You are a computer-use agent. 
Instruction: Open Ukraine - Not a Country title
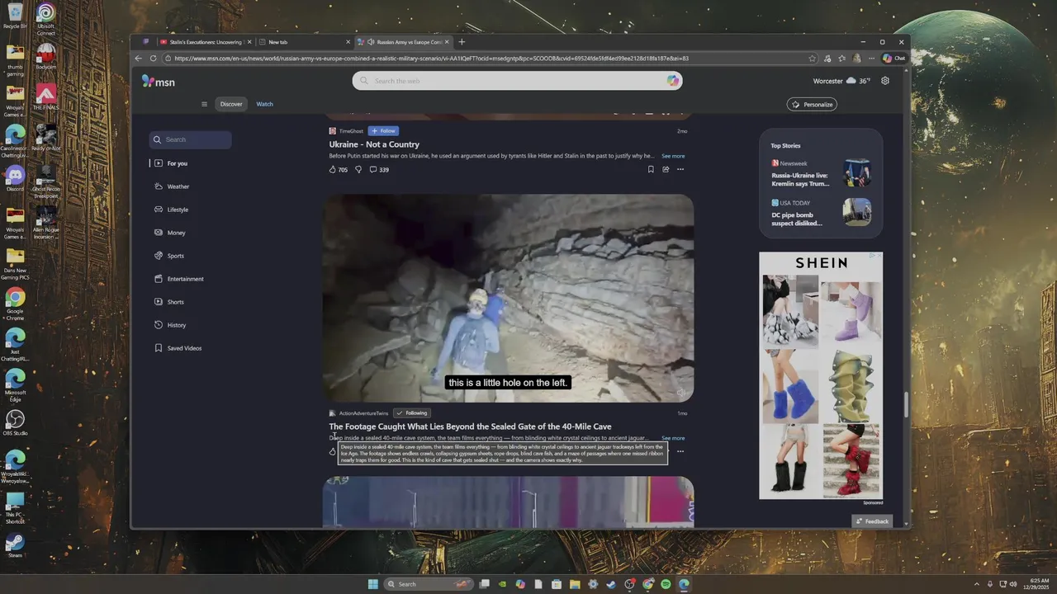coord(374,144)
